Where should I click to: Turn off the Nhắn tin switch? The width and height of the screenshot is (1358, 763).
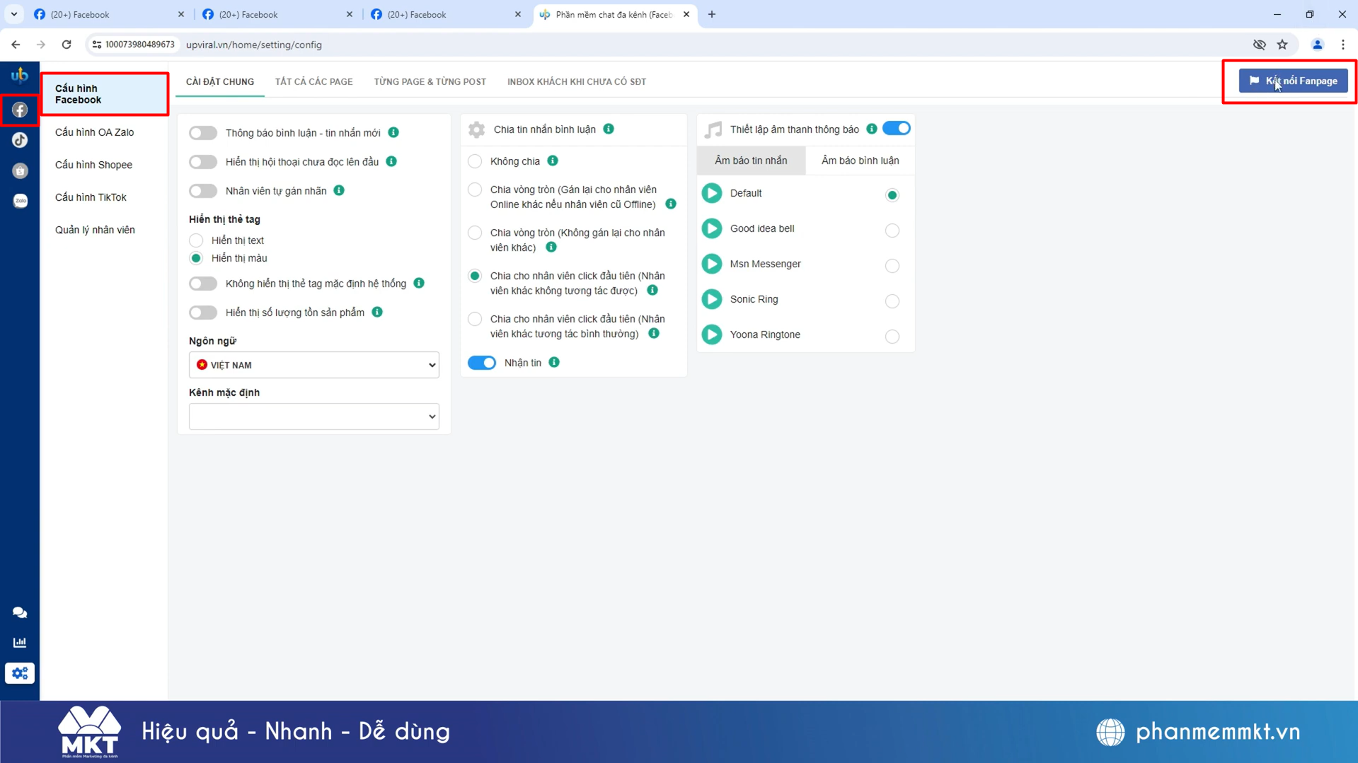pyautogui.click(x=482, y=363)
